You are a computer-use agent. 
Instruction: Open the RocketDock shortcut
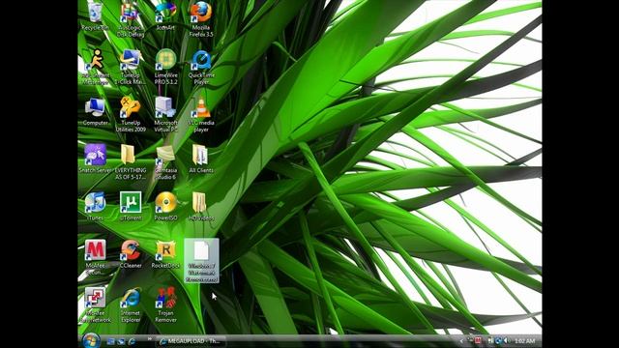pos(165,253)
